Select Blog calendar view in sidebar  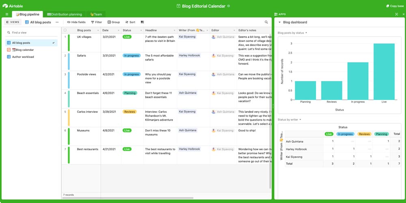click(x=31, y=50)
